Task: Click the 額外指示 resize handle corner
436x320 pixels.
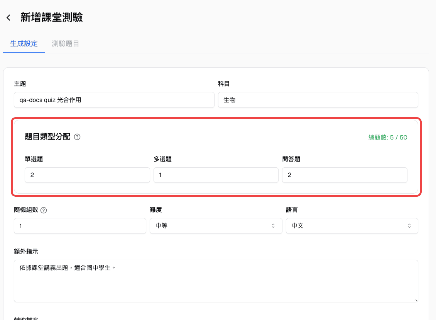Action: 416,300
